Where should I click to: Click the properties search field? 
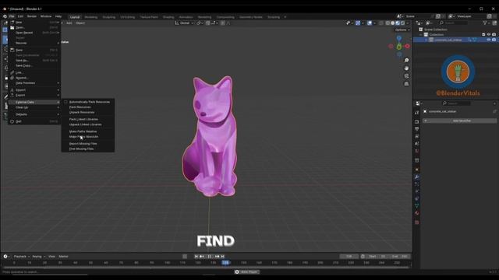[x=456, y=103]
